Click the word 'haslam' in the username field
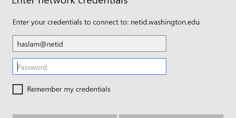The width and height of the screenshot is (236, 118). (x=28, y=44)
